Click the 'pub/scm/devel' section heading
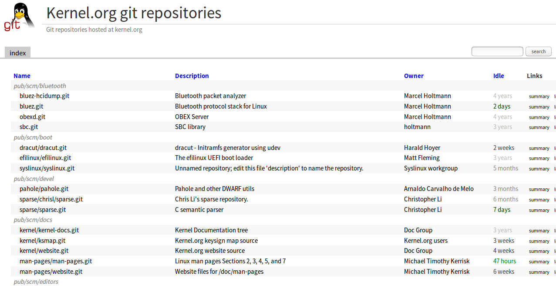 click(x=34, y=179)
